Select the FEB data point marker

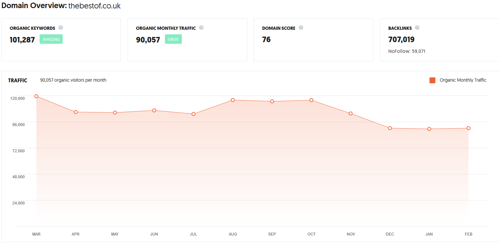click(468, 128)
